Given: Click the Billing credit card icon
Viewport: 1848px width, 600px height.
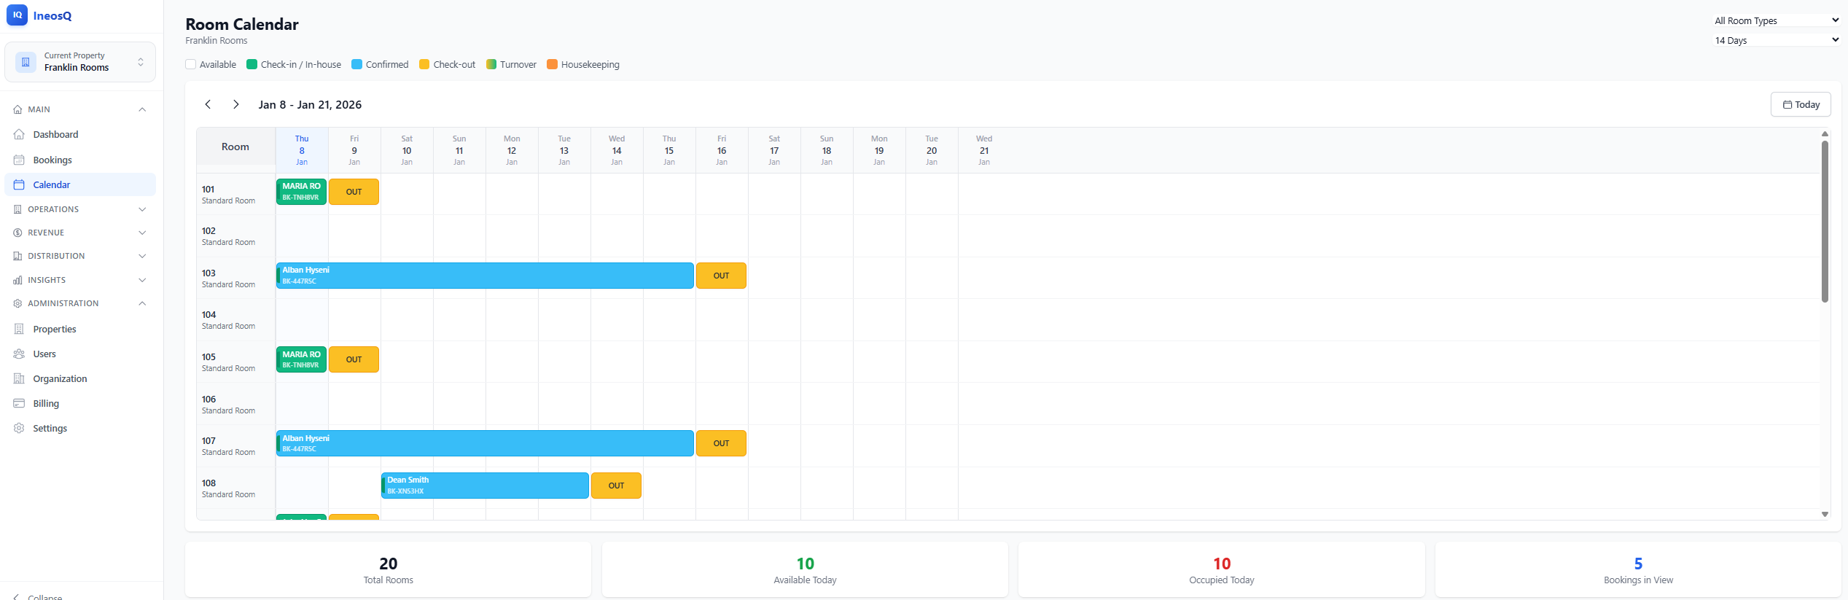Looking at the screenshot, I should click(19, 403).
